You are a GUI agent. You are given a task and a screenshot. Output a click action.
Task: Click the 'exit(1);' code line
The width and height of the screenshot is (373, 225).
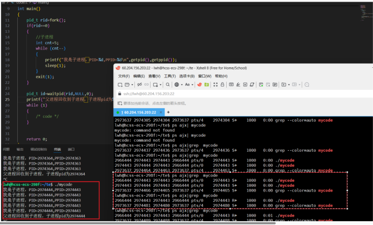click(45, 77)
